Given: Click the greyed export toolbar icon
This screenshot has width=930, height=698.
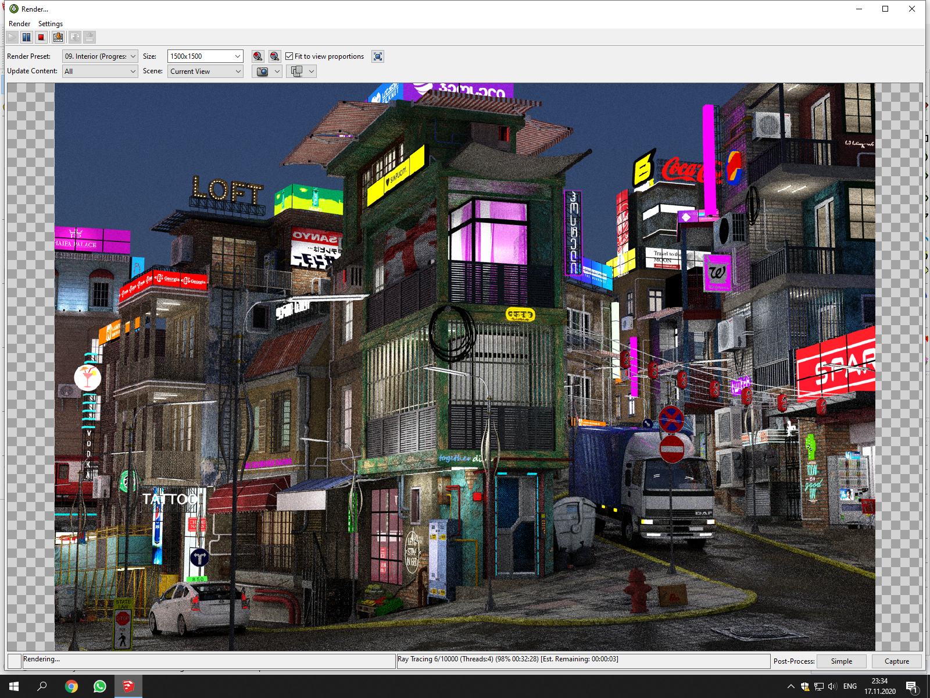Looking at the screenshot, I should pyautogui.click(x=90, y=37).
